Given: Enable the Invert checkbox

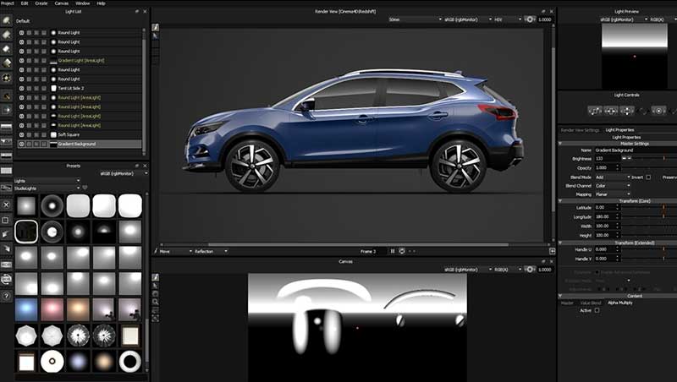Looking at the screenshot, I should pyautogui.click(x=648, y=177).
